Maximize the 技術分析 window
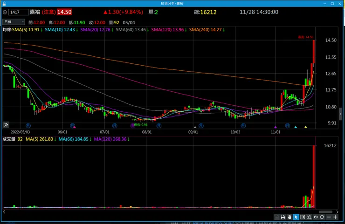The width and height of the screenshot is (345, 224). point(332,4)
